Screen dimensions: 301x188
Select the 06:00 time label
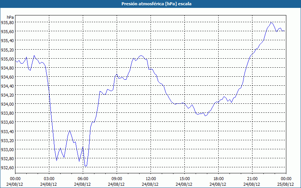(x=83, y=179)
